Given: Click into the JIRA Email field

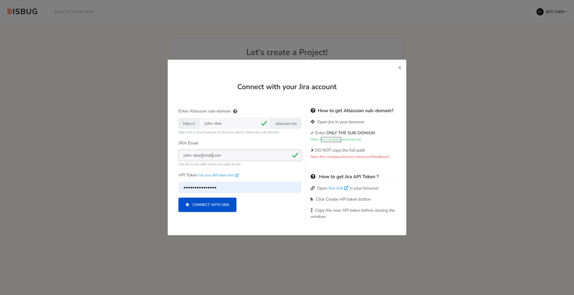Looking at the screenshot, I should tap(240, 155).
